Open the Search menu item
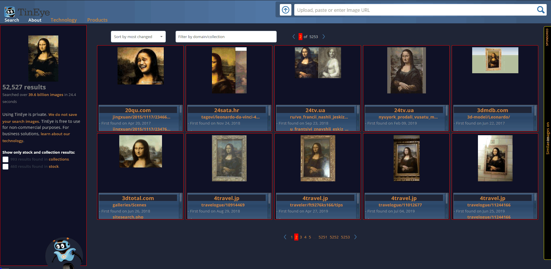The image size is (551, 269). [x=12, y=20]
